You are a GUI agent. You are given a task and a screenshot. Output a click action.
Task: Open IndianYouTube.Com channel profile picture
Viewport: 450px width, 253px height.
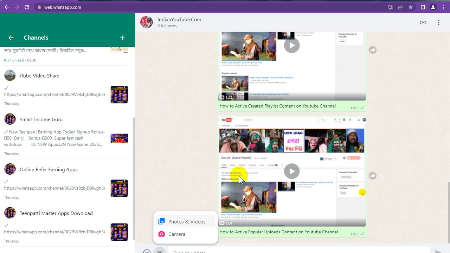(x=147, y=22)
